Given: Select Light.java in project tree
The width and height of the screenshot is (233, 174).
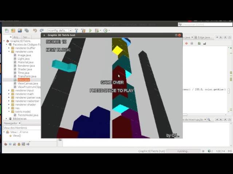Looking at the screenshot, I should coord(24,59).
